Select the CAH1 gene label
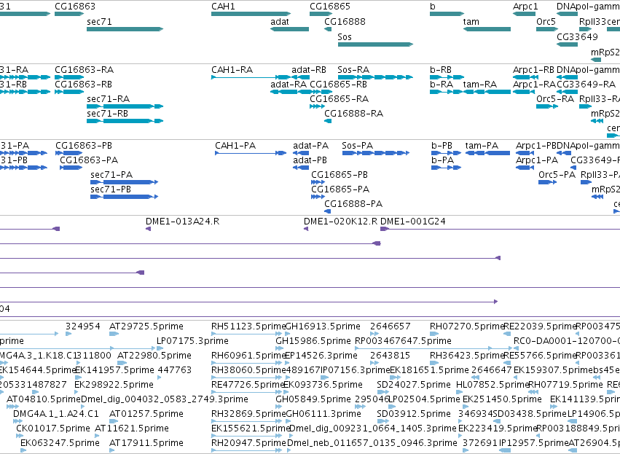The height and width of the screenshot is (454, 620). (x=223, y=7)
